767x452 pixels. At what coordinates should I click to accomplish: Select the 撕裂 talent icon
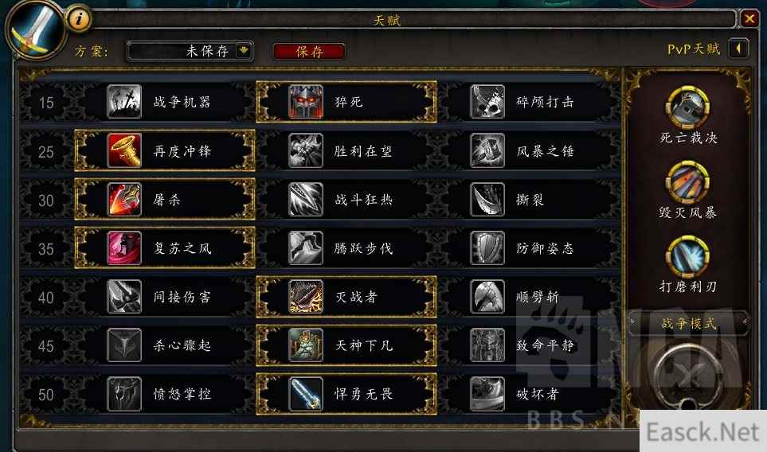[x=487, y=200]
